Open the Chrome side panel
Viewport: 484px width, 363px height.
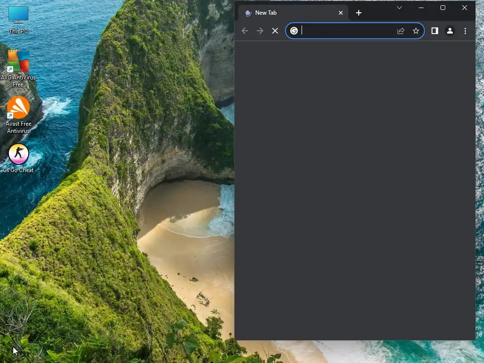tap(435, 31)
